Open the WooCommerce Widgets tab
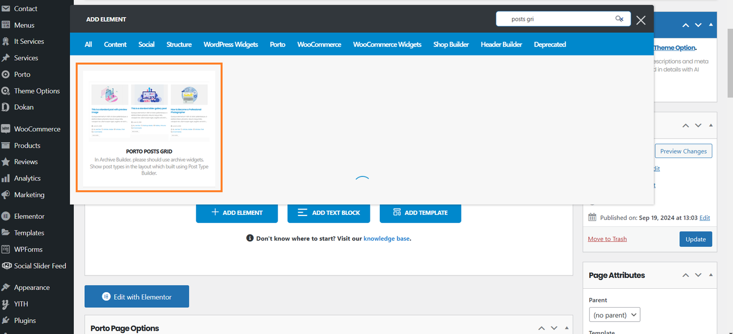The height and width of the screenshot is (334, 733). tap(387, 44)
